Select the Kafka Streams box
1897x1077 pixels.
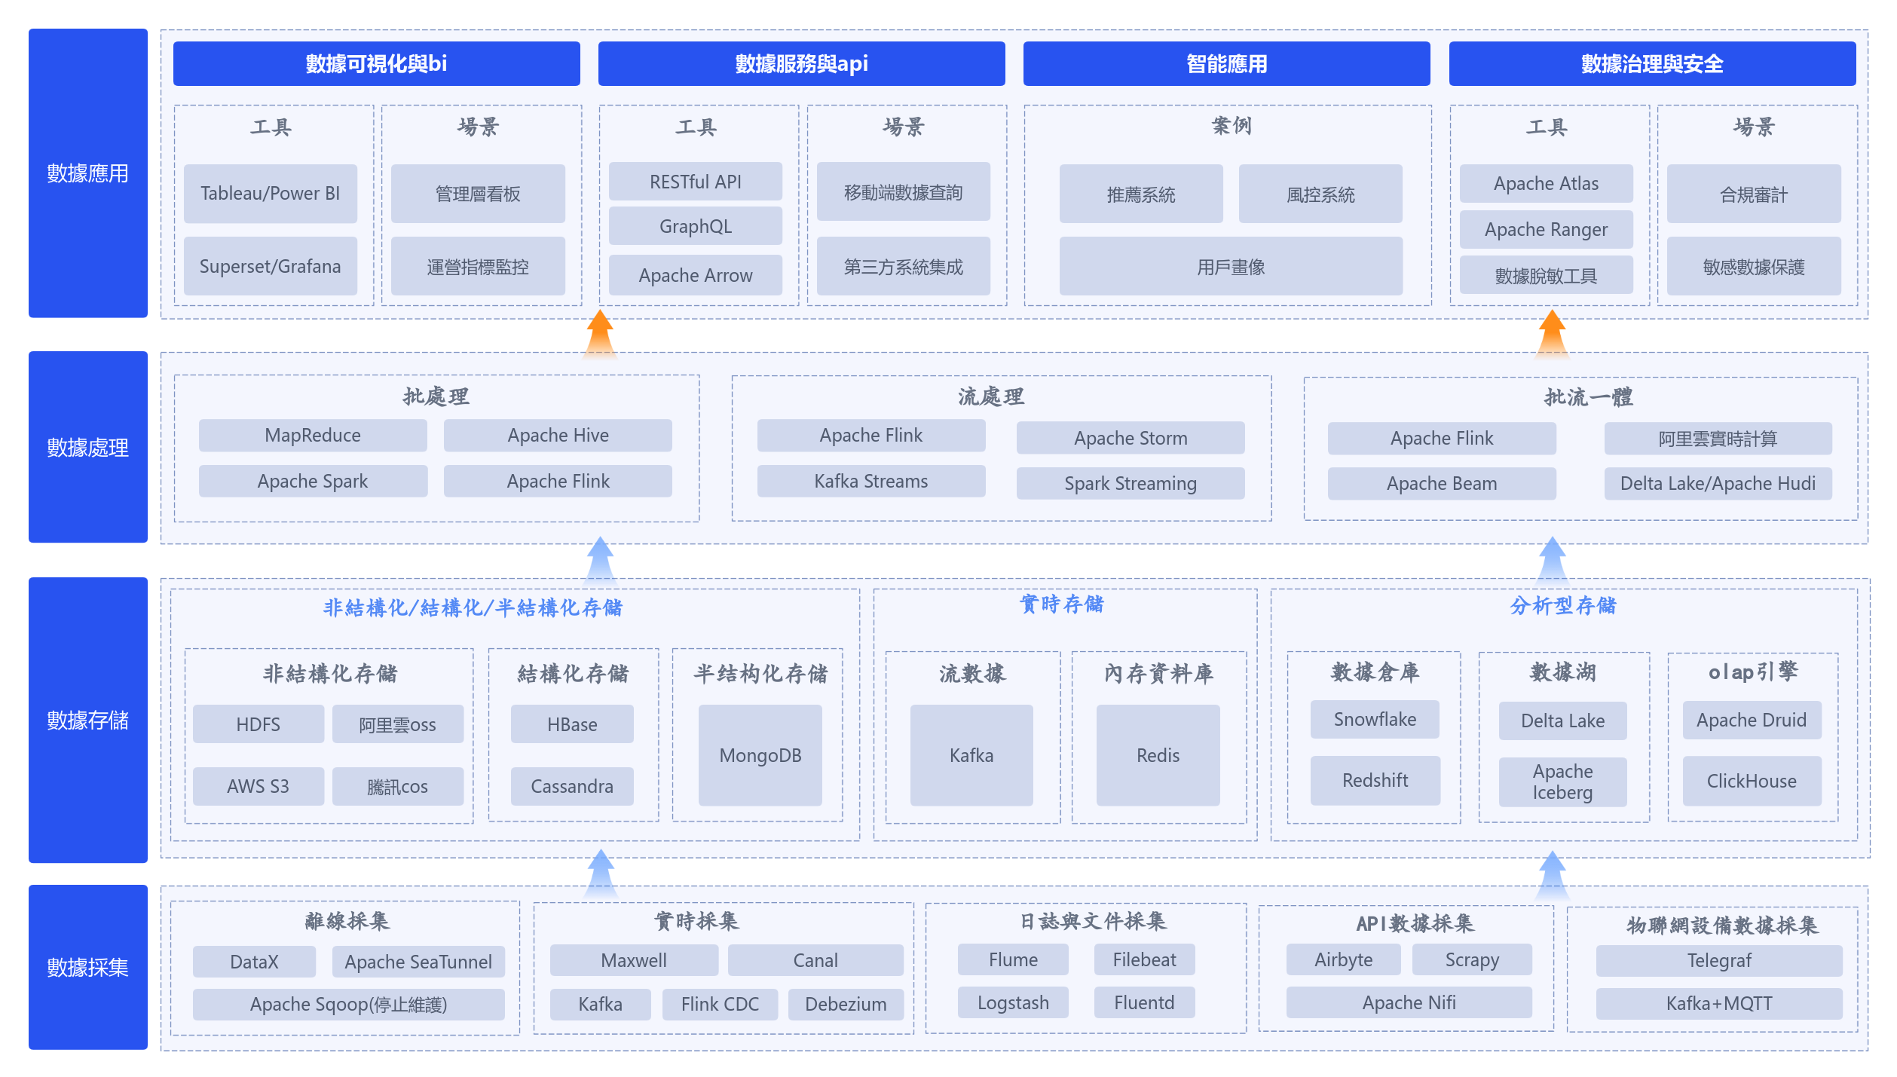pyautogui.click(x=871, y=481)
